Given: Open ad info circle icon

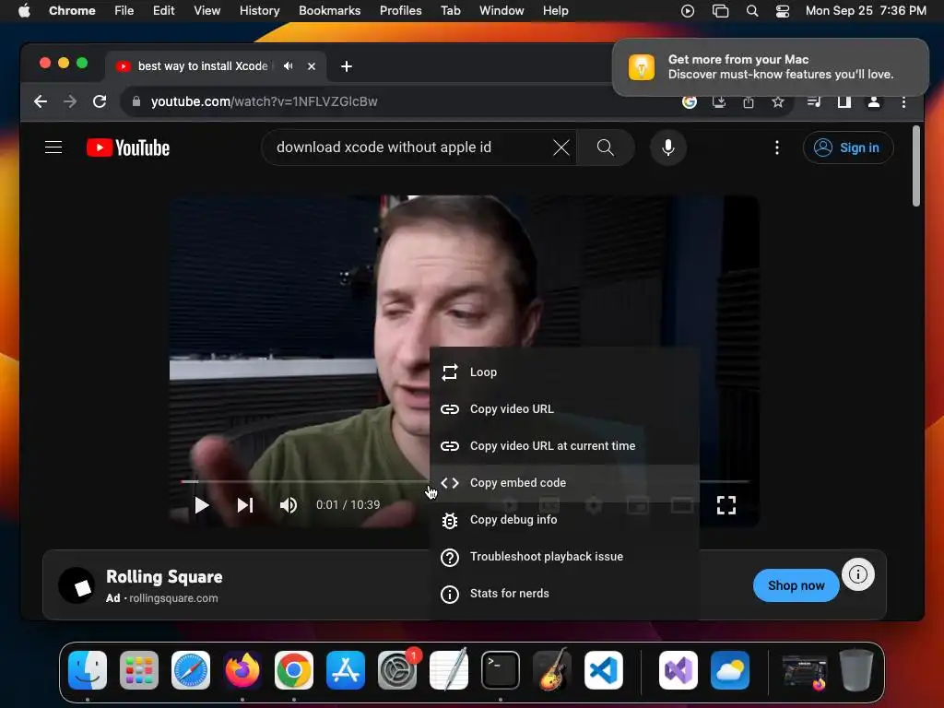Looking at the screenshot, I should point(858,574).
